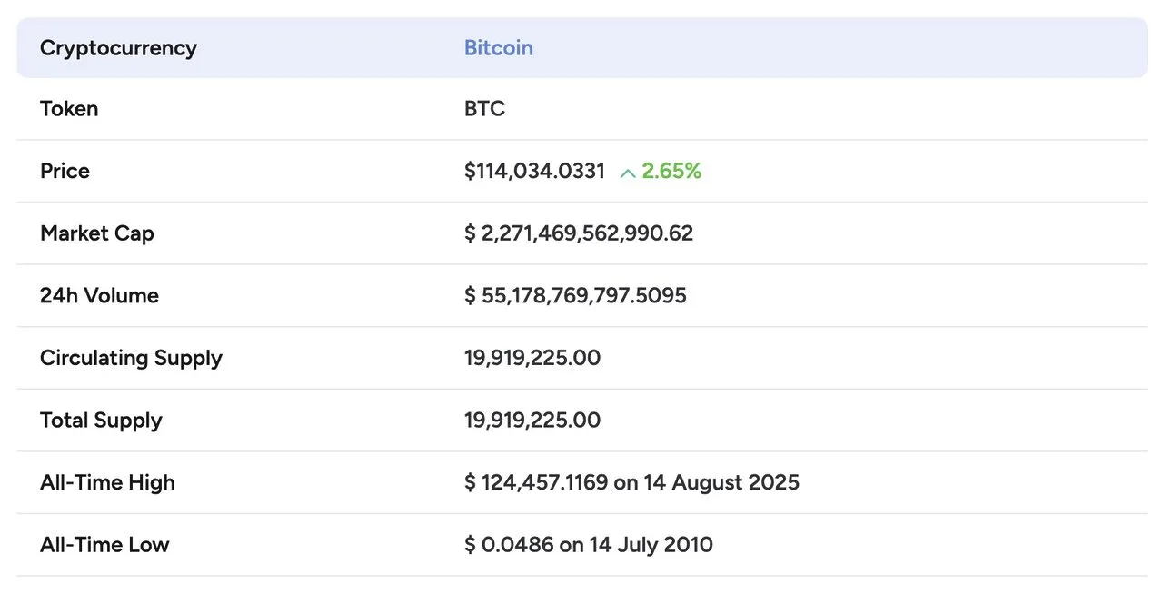Click the Total Supply row label

[x=101, y=421]
